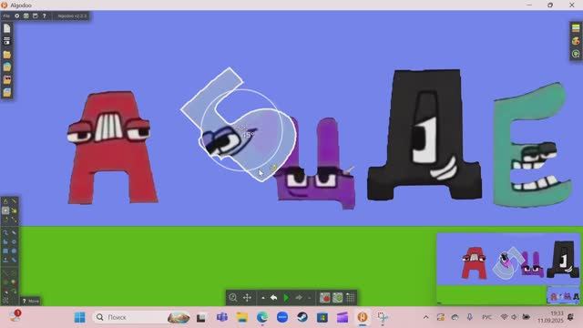Viewport: 583px width, 328px height.
Task: Select the Drag hand tool
Action: (14, 210)
